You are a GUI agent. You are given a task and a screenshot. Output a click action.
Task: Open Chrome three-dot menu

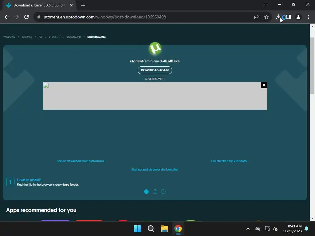pyautogui.click(x=308, y=17)
